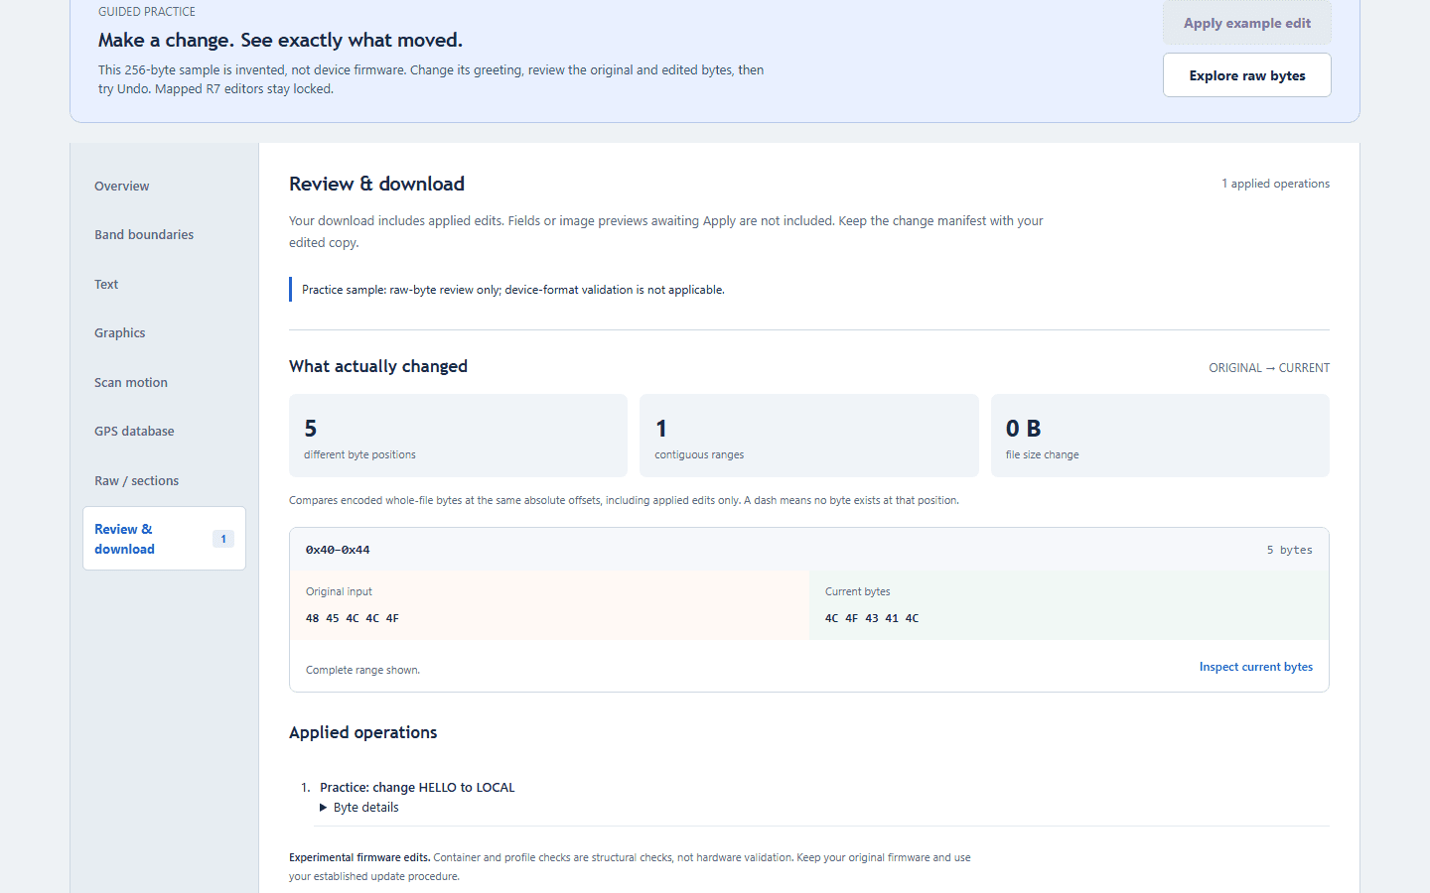Open GPS database section

[164, 432]
